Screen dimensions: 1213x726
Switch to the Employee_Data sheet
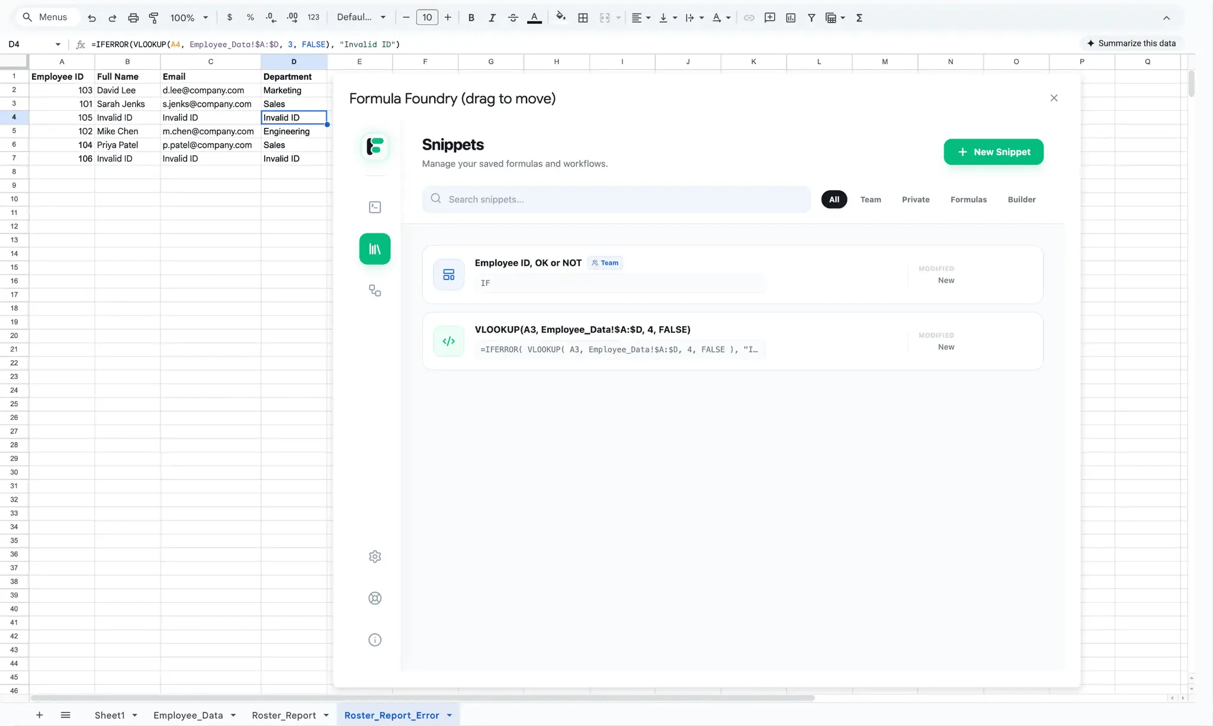[x=188, y=715]
